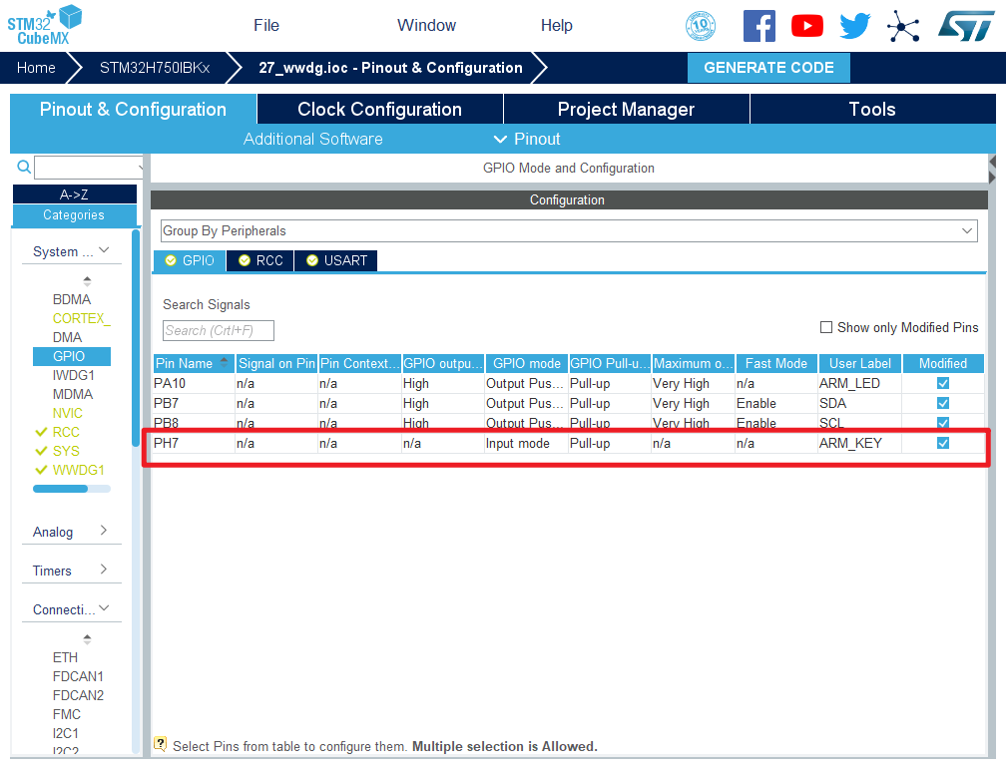
Task: Open the Twitter bird icon
Action: [x=854, y=26]
